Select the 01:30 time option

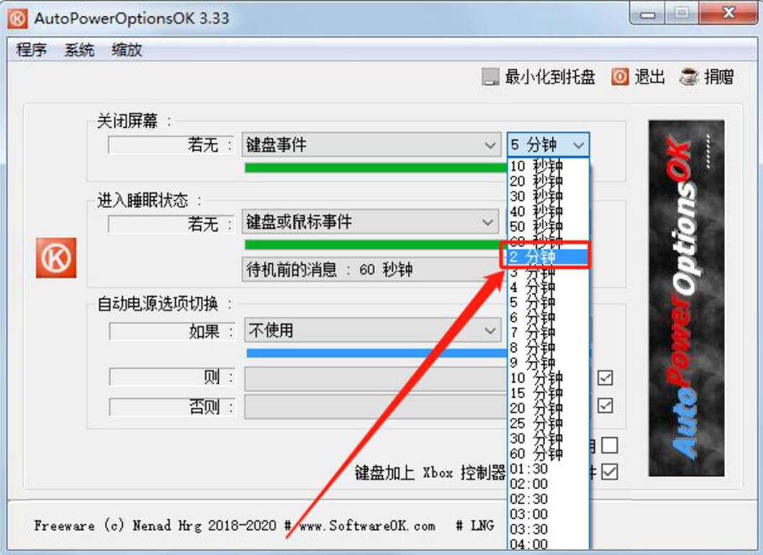(x=548, y=469)
